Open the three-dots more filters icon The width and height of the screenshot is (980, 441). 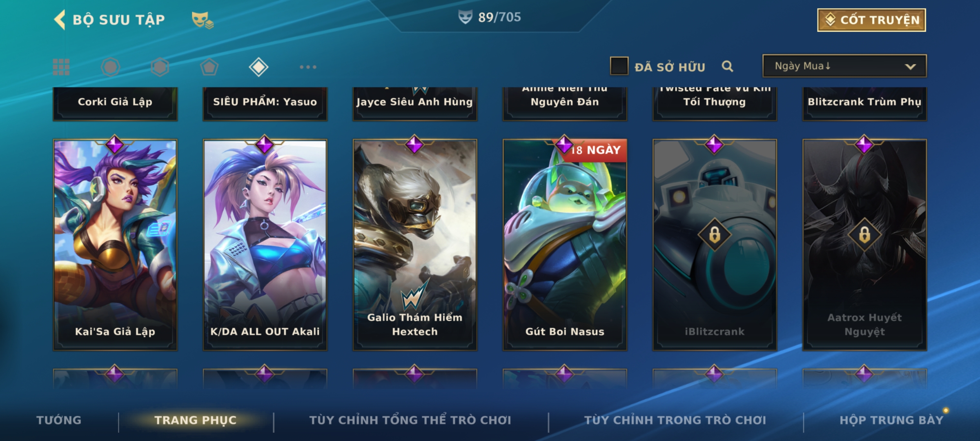pyautogui.click(x=308, y=67)
